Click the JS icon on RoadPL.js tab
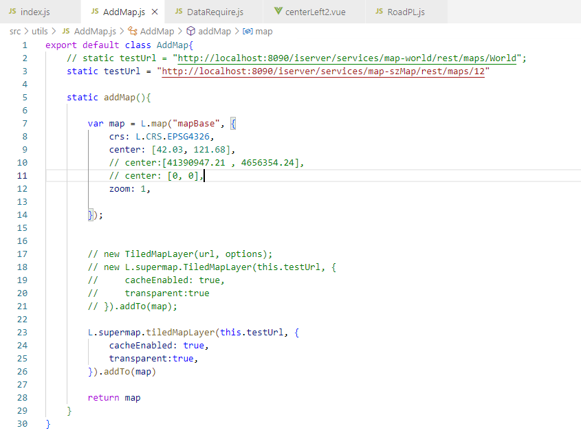 click(x=379, y=12)
